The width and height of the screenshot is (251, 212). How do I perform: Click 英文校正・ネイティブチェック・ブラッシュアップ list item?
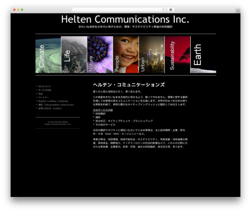(x=124, y=121)
